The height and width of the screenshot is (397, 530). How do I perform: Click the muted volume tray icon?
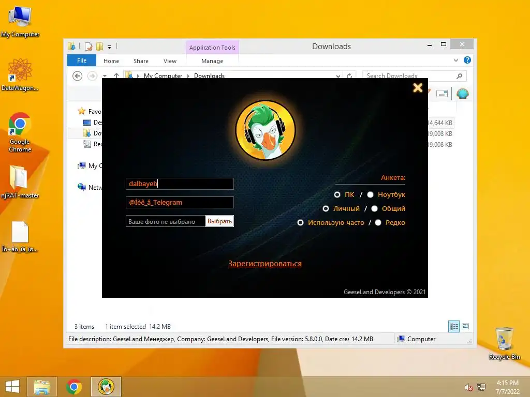[x=468, y=387]
